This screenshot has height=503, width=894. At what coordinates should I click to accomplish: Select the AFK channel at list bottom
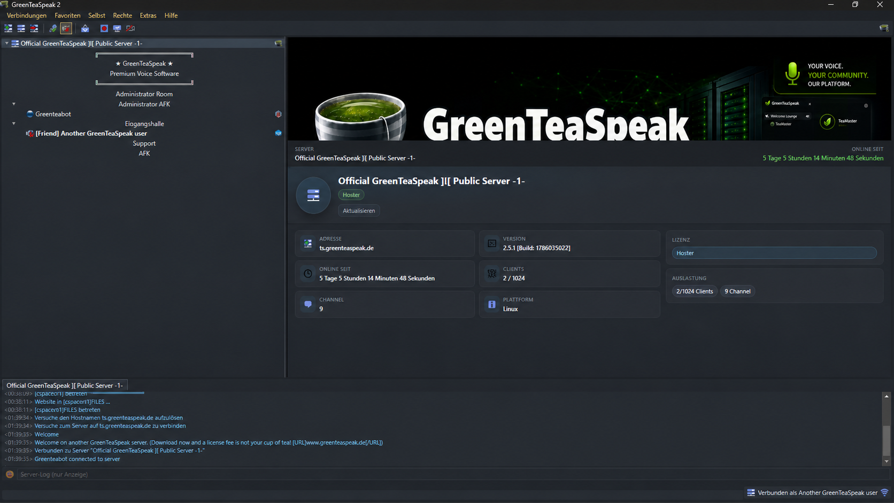tap(144, 153)
